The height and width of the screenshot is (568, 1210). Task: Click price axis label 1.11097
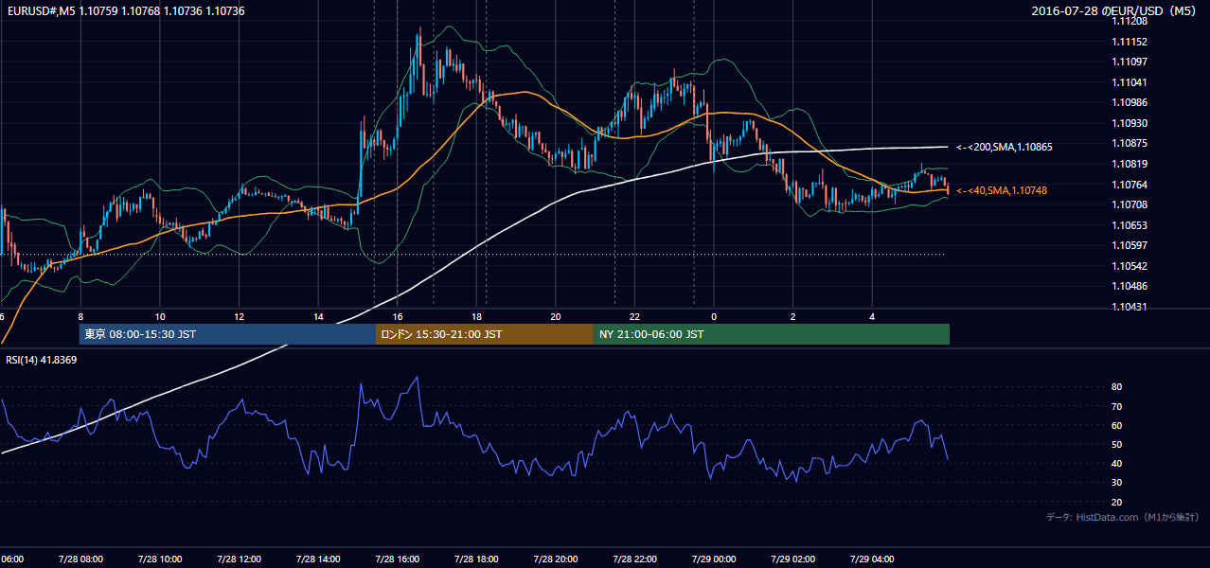click(1130, 62)
